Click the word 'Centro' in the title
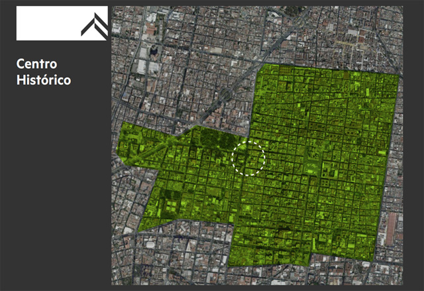The width and height of the screenshot is (424, 291). 36,64
